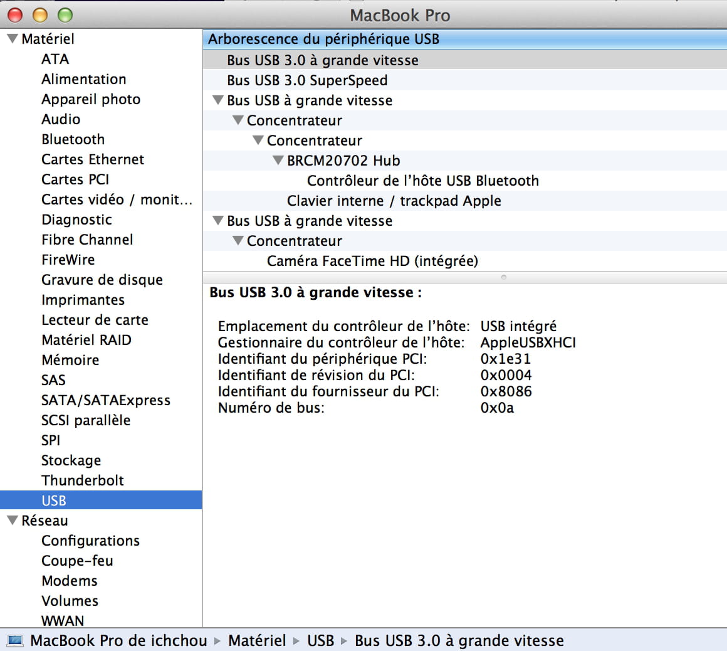The image size is (727, 651).
Task: Open Bluetooth hardware category
Action: [73, 139]
